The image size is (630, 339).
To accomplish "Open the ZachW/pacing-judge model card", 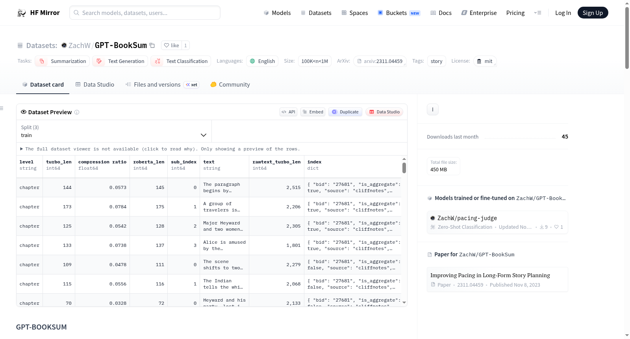I will point(497,222).
